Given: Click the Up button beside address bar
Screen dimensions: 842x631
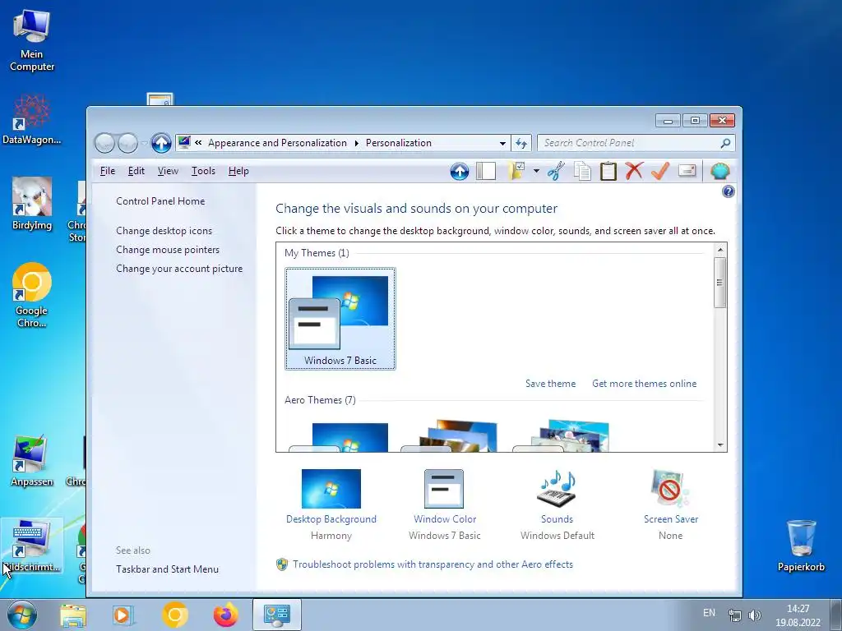Looking at the screenshot, I should click(x=160, y=143).
